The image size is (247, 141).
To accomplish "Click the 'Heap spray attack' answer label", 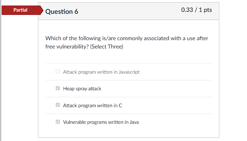I will click(82, 89).
